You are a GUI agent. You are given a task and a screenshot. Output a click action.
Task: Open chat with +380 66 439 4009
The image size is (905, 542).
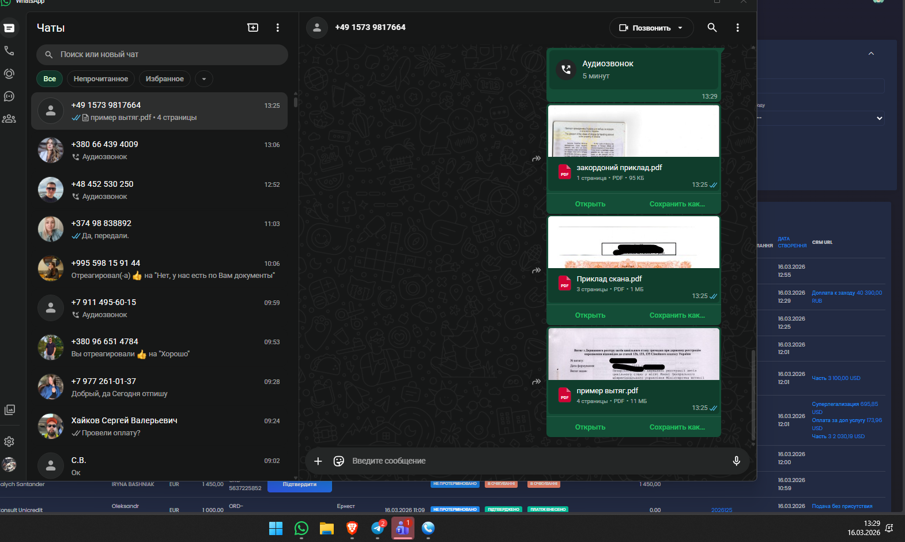(x=159, y=150)
